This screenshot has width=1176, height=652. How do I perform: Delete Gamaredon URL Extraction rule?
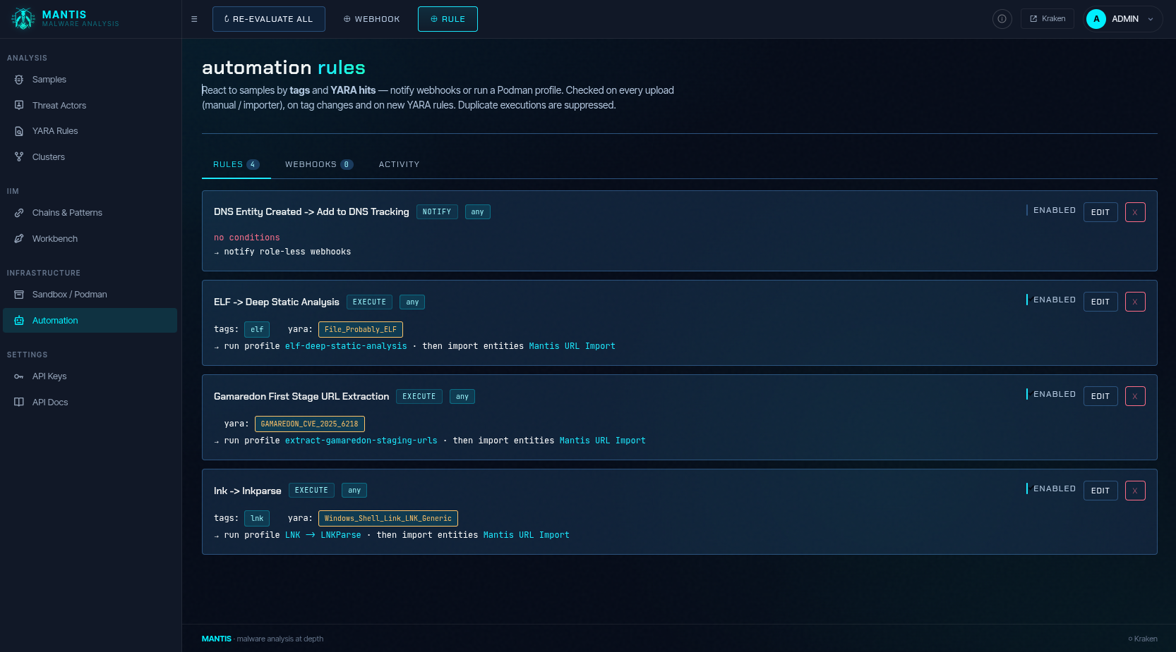pyautogui.click(x=1135, y=396)
